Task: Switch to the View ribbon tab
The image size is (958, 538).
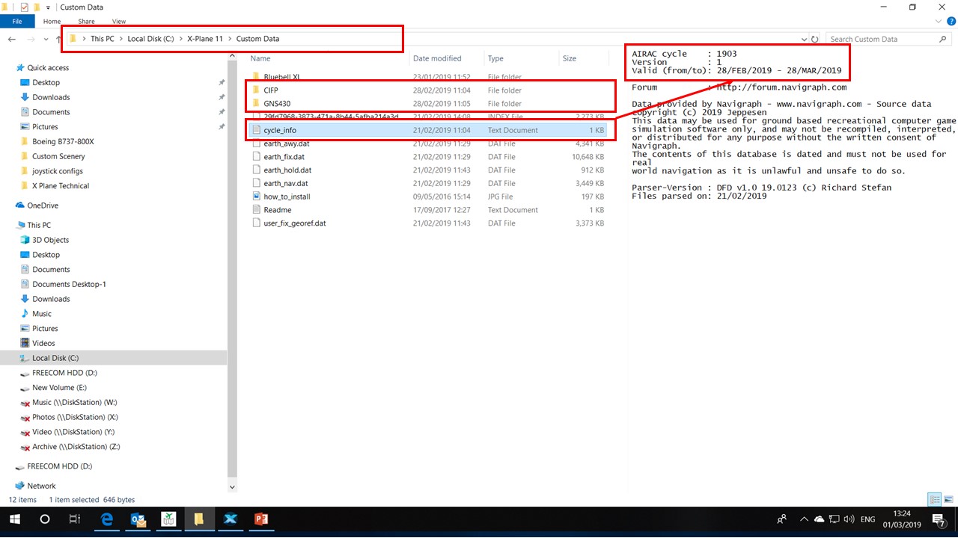Action: 118,22
